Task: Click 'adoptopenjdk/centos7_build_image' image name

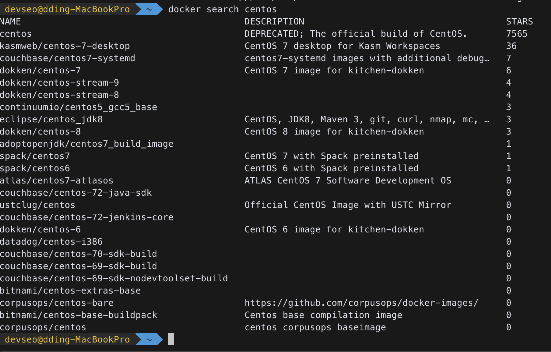Action: 86,144
